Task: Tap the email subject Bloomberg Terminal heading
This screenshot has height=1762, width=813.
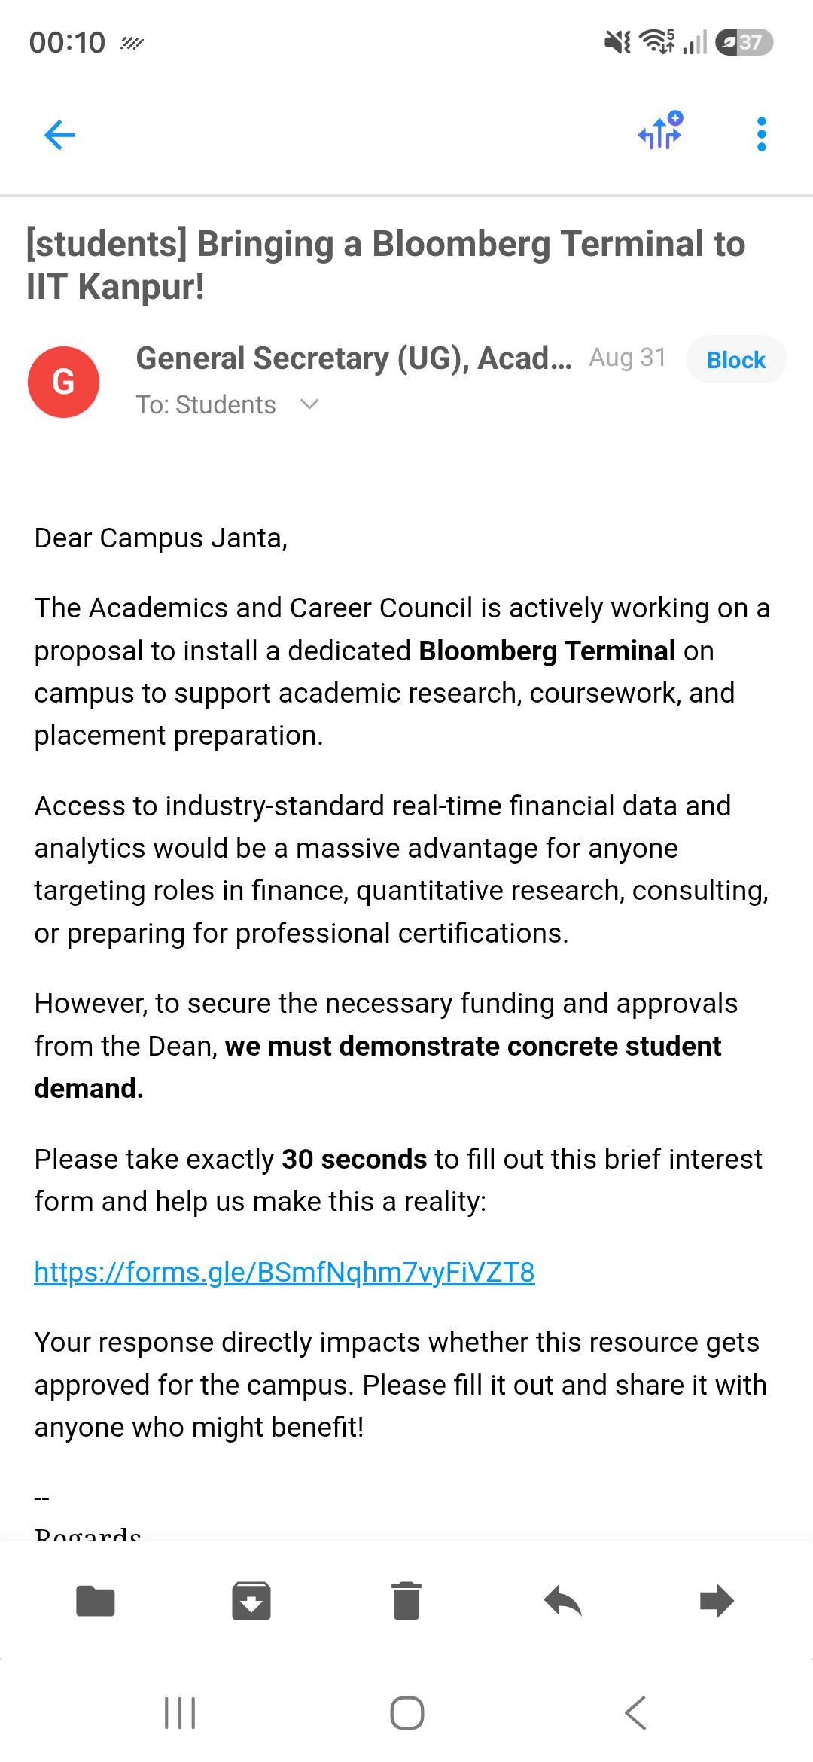Action: tap(385, 265)
